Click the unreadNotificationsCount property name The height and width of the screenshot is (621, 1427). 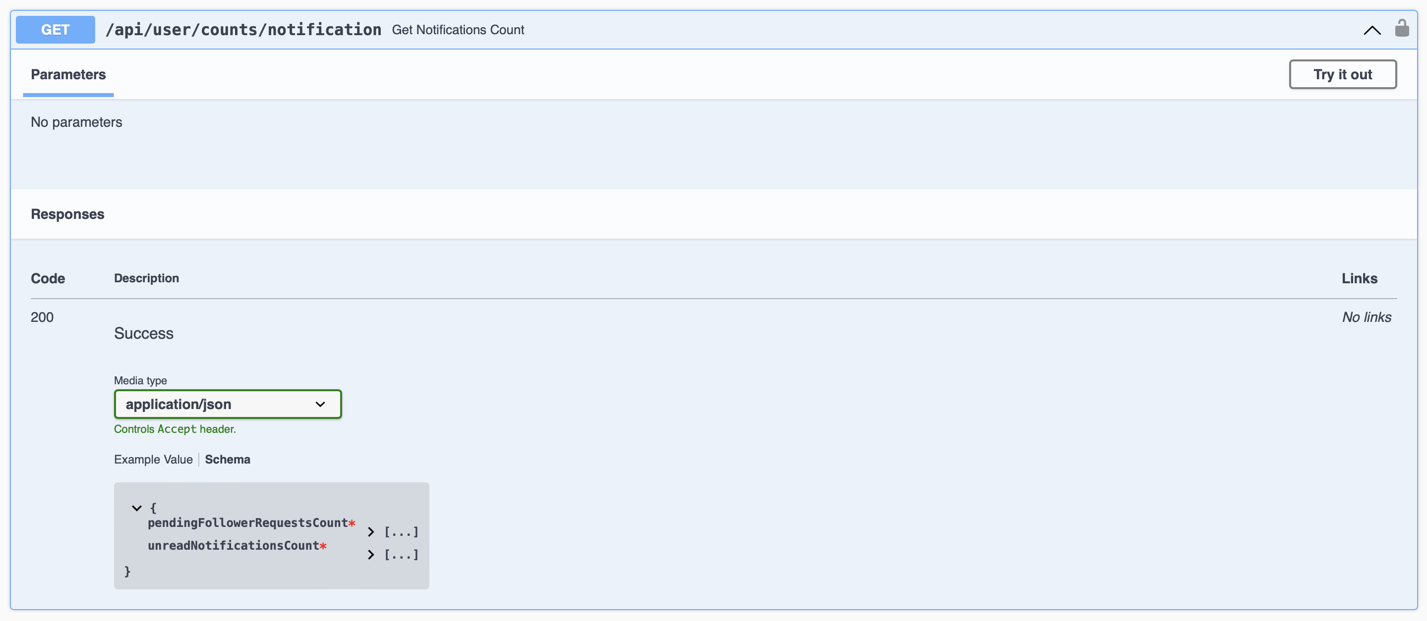click(x=233, y=545)
